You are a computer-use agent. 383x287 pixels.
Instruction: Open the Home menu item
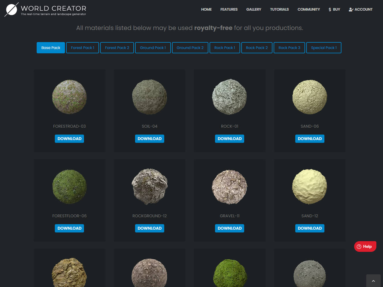click(x=206, y=10)
